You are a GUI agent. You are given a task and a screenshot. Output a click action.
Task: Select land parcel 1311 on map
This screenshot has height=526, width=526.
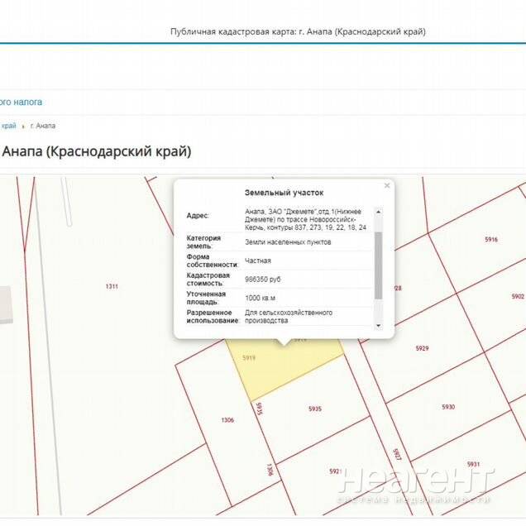point(112,286)
